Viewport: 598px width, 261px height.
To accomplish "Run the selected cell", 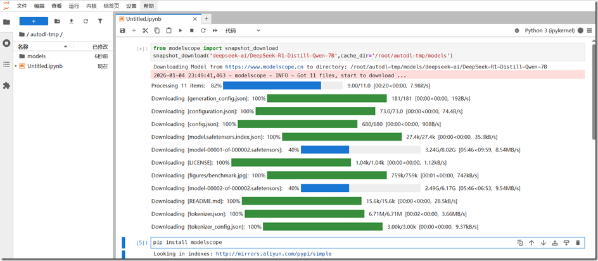I will (181, 30).
